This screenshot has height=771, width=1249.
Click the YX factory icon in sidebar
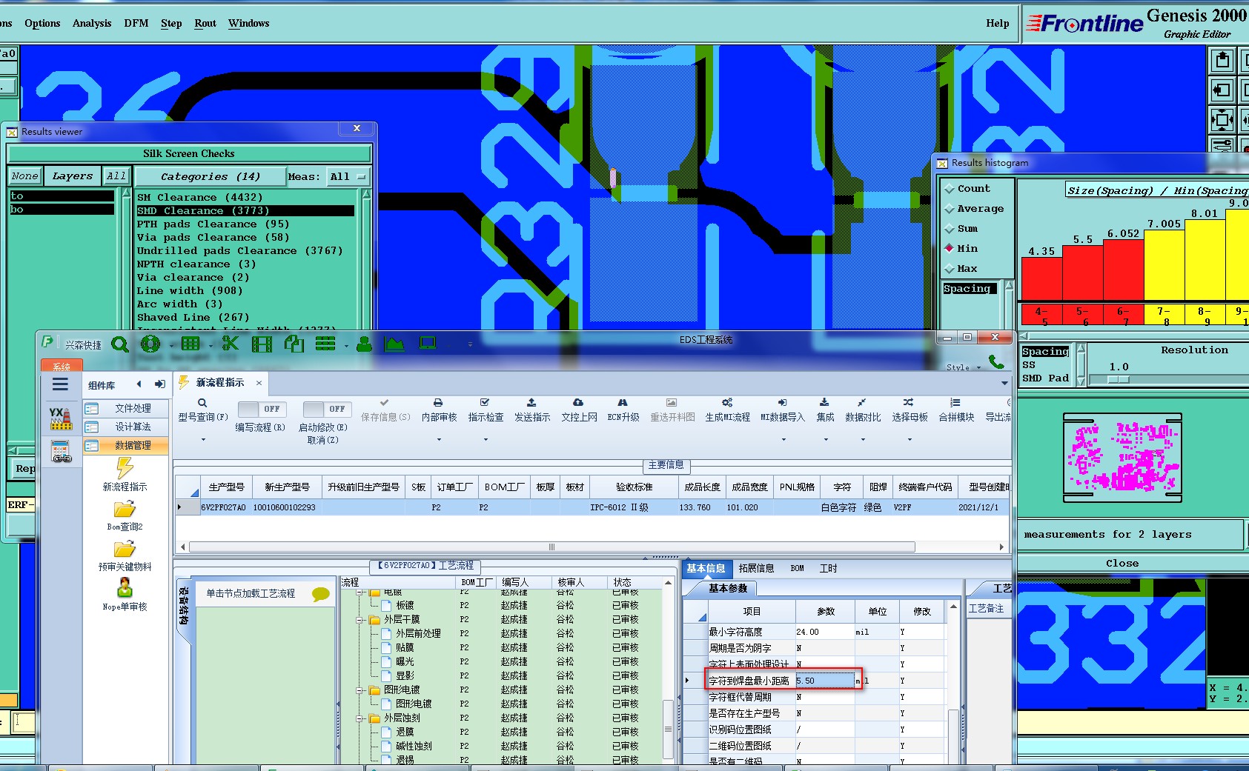[61, 418]
